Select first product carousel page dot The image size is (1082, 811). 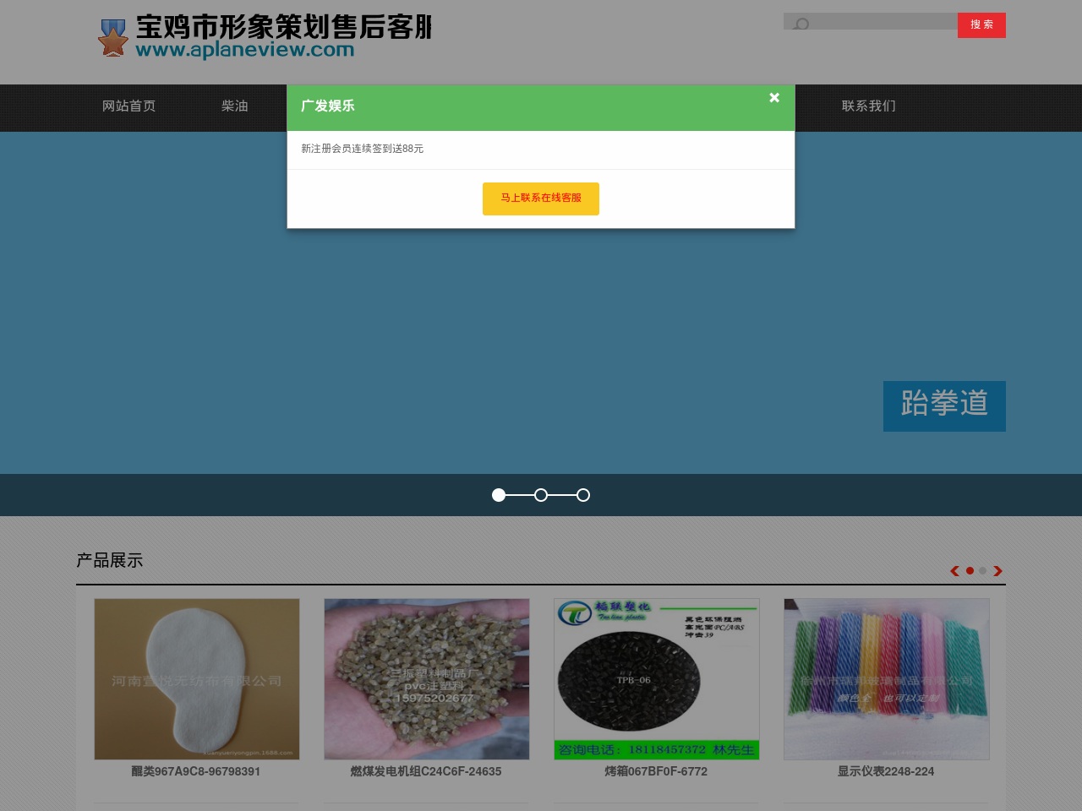970,571
